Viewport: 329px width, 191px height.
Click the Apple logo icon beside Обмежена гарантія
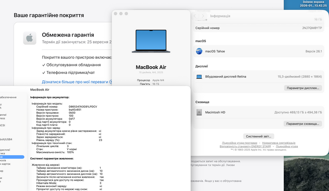(x=29, y=38)
